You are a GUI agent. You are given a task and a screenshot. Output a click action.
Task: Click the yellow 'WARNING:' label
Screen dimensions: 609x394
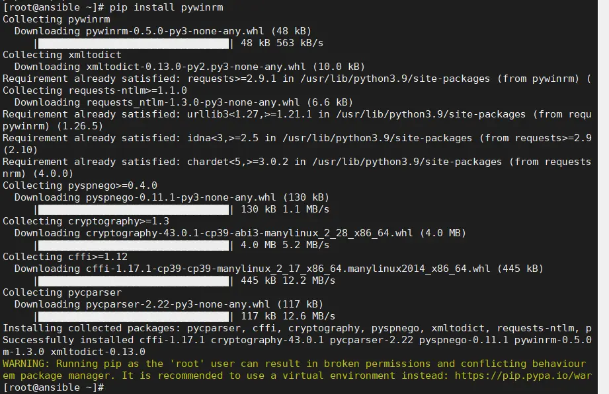[26, 364]
